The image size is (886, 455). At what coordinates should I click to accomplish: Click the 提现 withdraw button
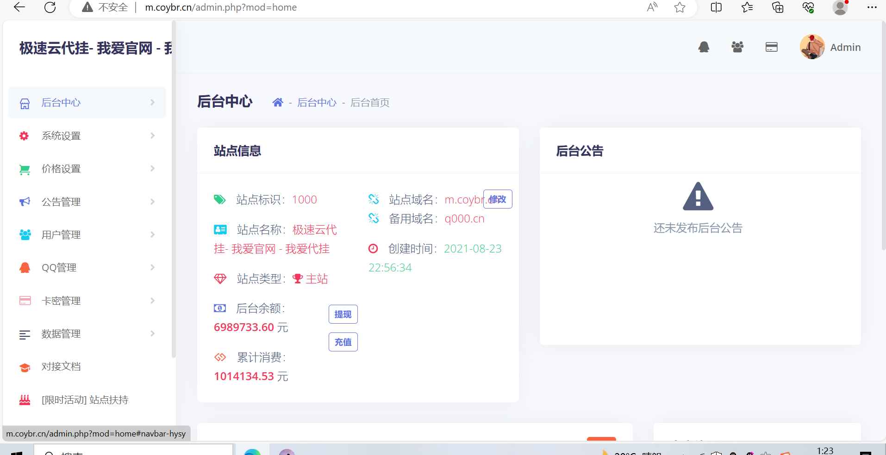343,314
